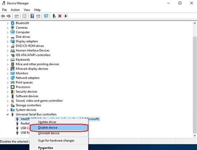This screenshot has width=197, height=150.
Task: Click the Update driver toolbar icon
Action: point(54,16)
